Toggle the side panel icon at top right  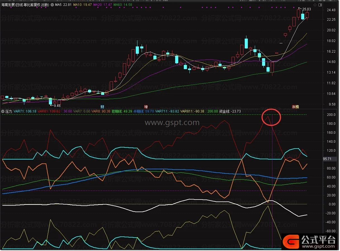(321, 5)
